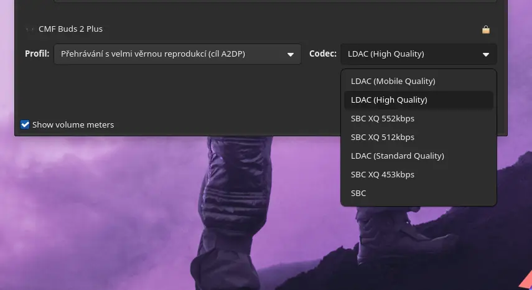Choose SBC XQ 512kbps codec
Viewport: 532px width, 290px height.
419,138
